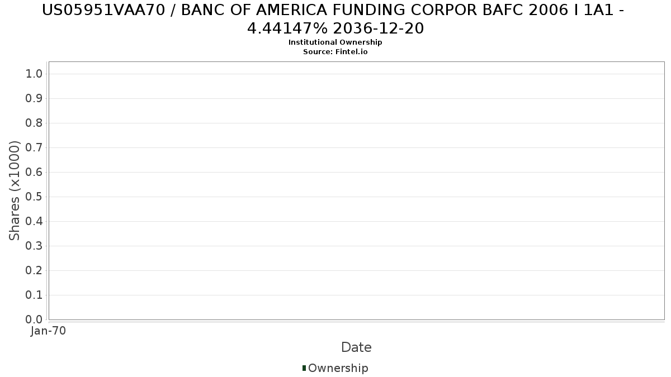Viewport: 671px width, 377px height.
Task: Select the 0.0 y-axis tick label
Action: coord(34,319)
